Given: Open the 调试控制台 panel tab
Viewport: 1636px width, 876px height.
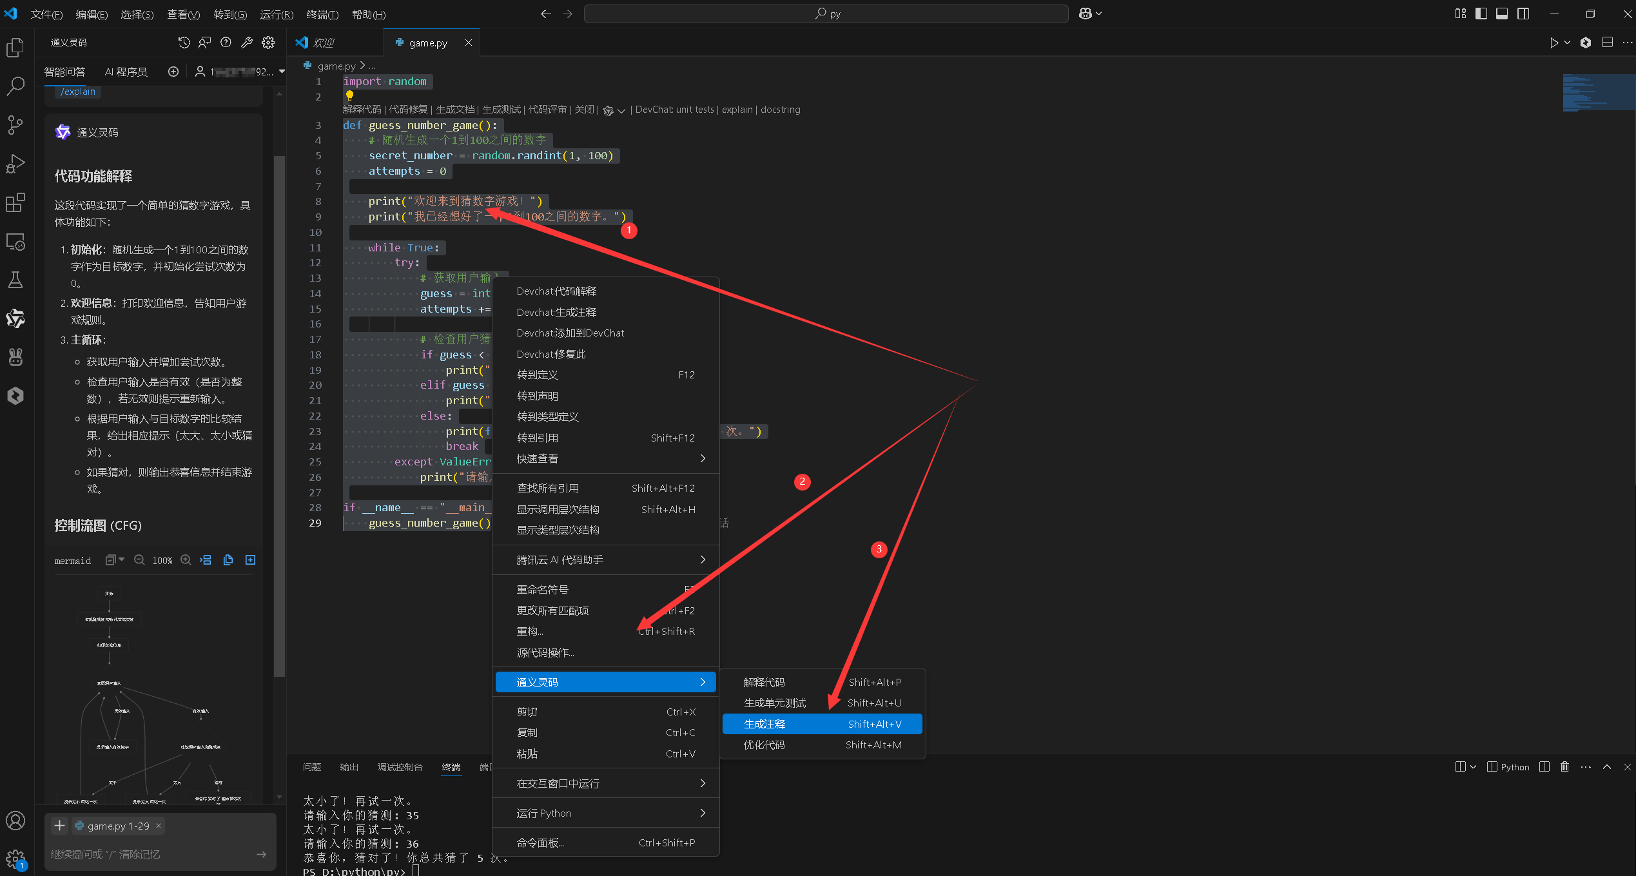Looking at the screenshot, I should pyautogui.click(x=400, y=766).
